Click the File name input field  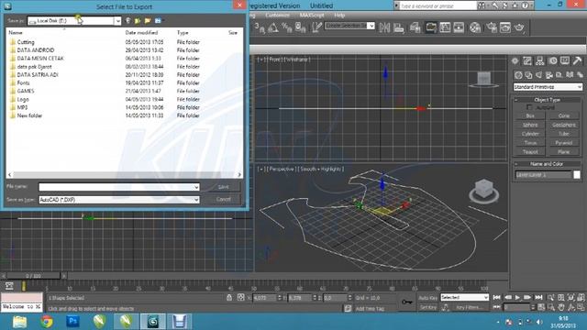pos(116,187)
